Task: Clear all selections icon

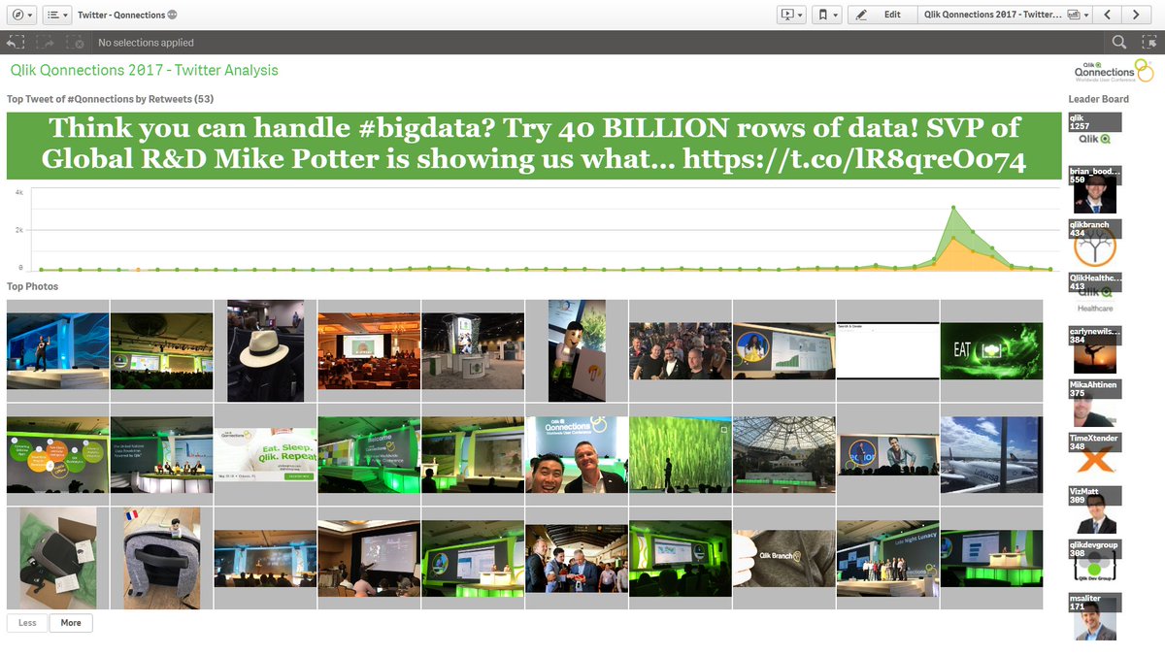Action: tap(75, 43)
